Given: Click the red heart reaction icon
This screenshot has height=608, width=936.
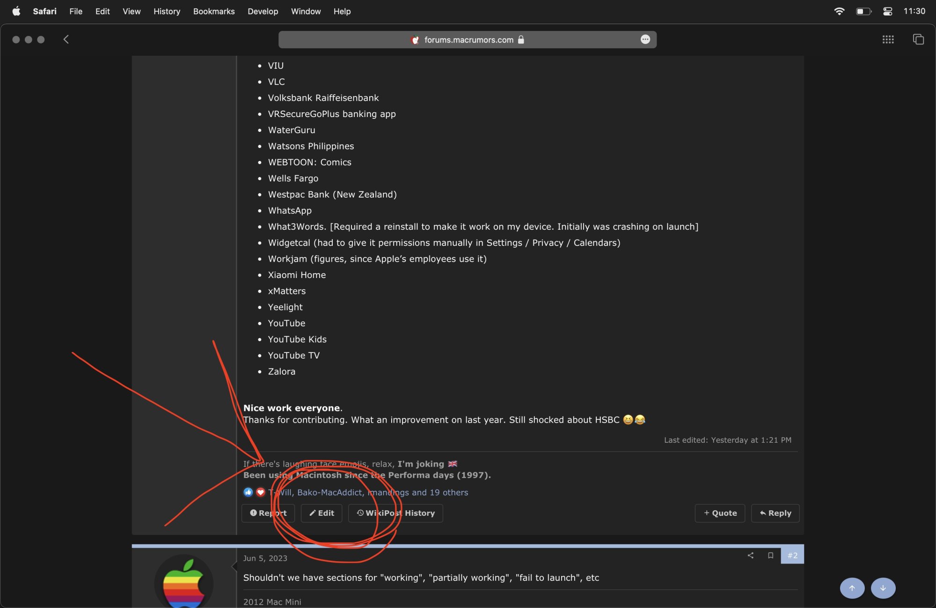Looking at the screenshot, I should pyautogui.click(x=260, y=492).
